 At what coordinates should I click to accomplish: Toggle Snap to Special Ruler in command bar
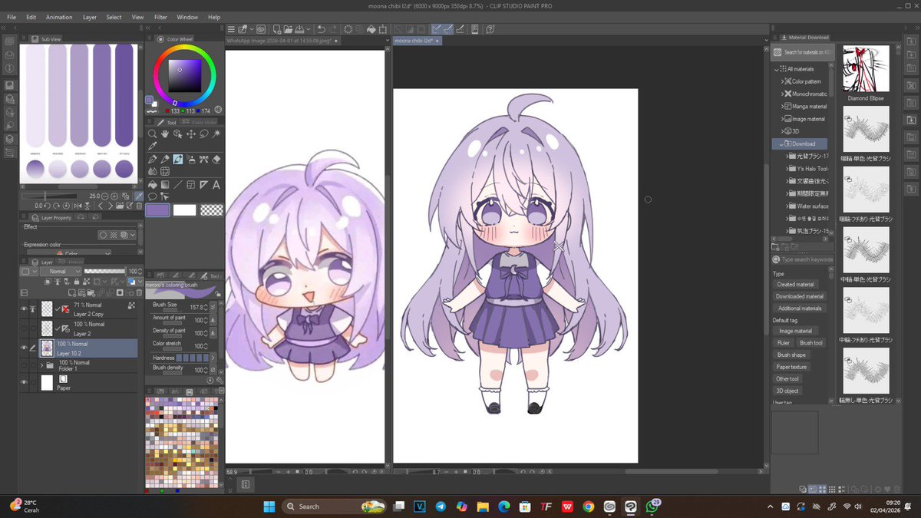(x=448, y=29)
